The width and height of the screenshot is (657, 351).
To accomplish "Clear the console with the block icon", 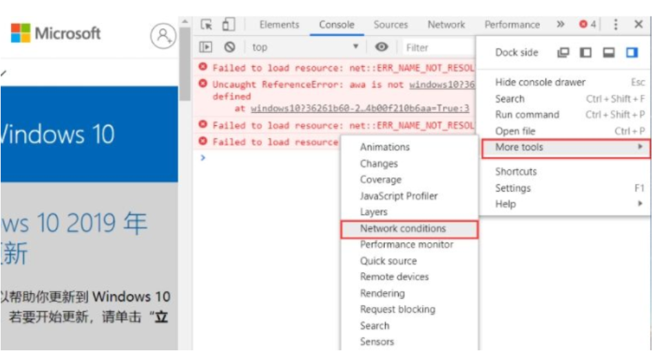I will (230, 47).
